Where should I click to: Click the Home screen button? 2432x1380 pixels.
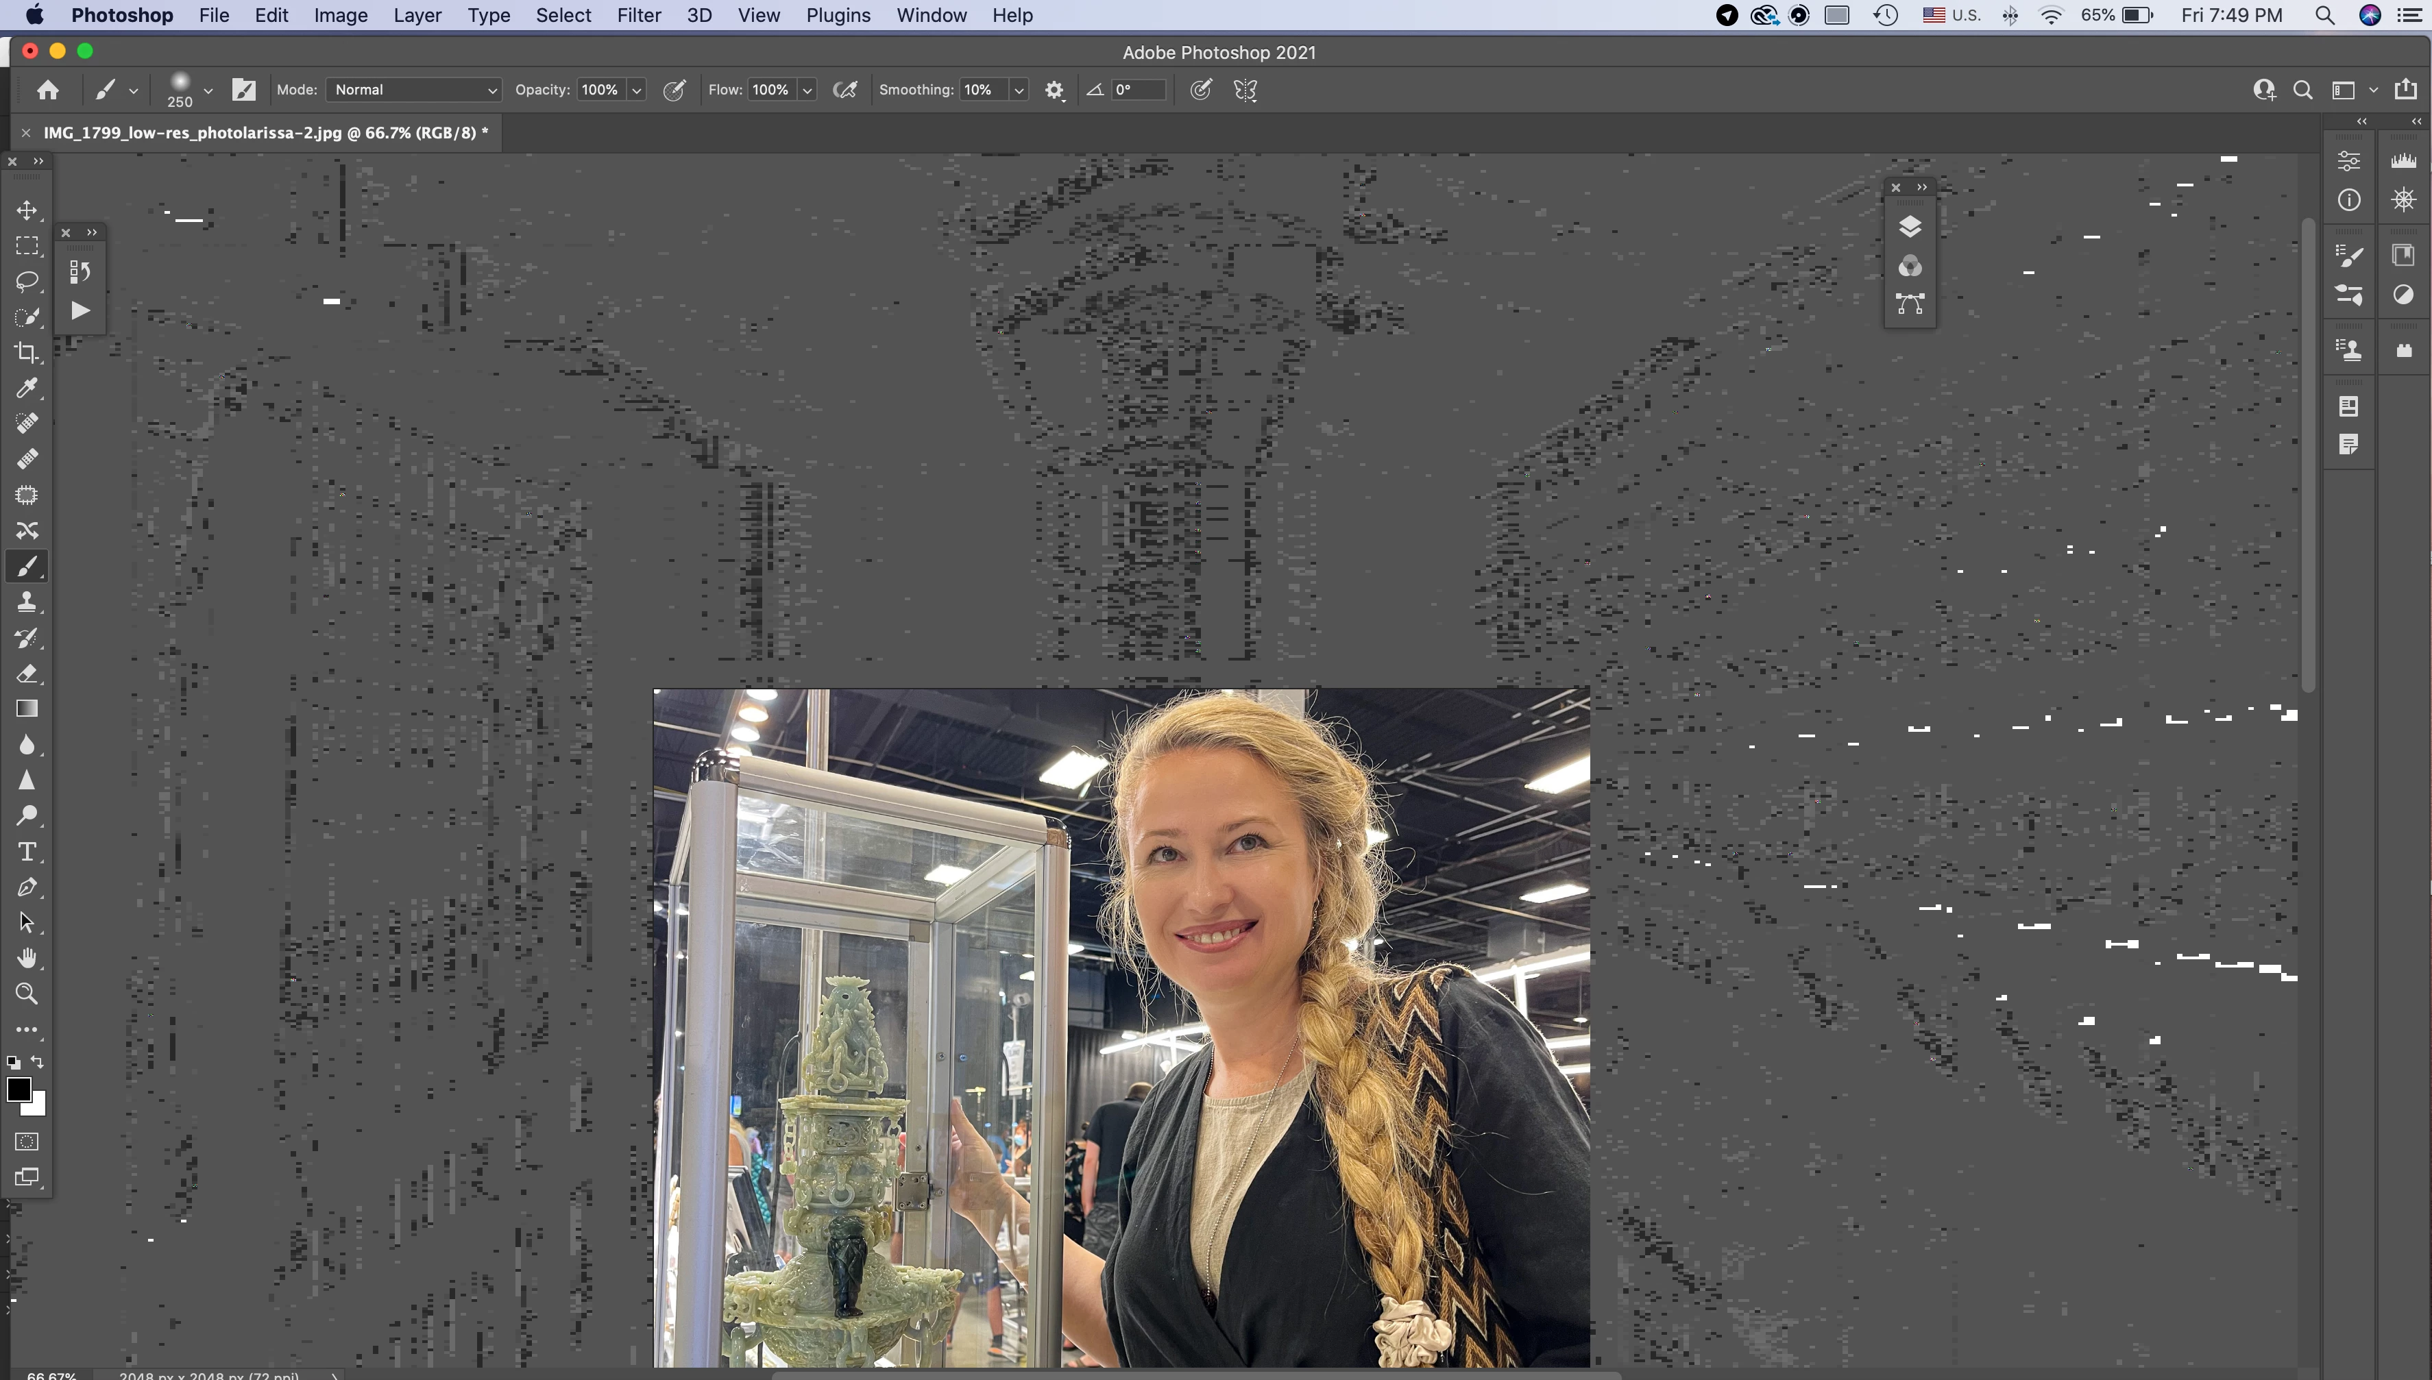pos(47,90)
